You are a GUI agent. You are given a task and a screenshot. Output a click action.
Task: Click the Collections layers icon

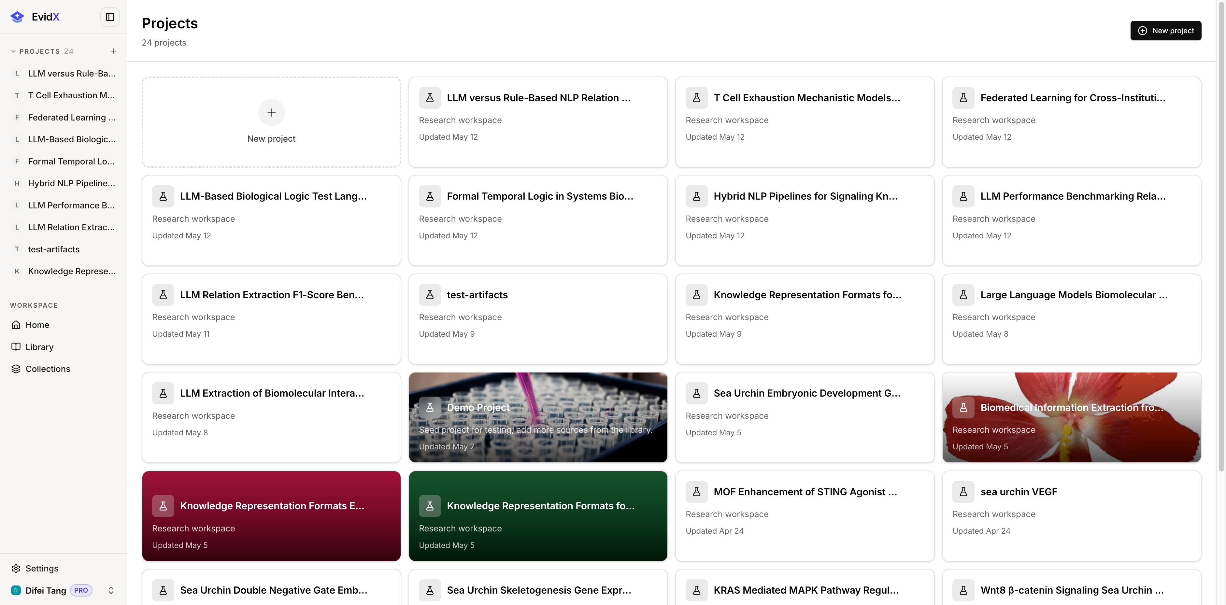[x=16, y=369]
